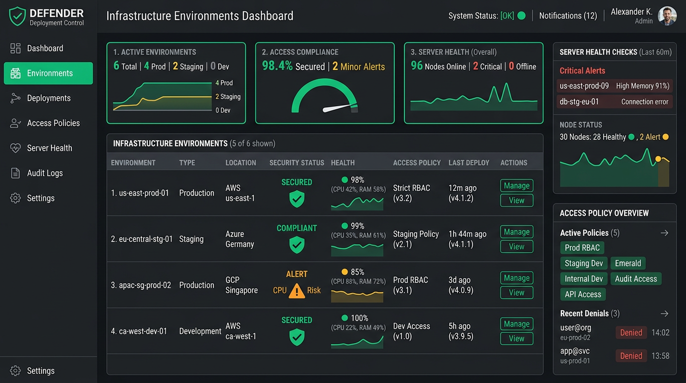686x383 pixels.
Task: Click View button for ca-west-dev-01
Action: (516, 339)
